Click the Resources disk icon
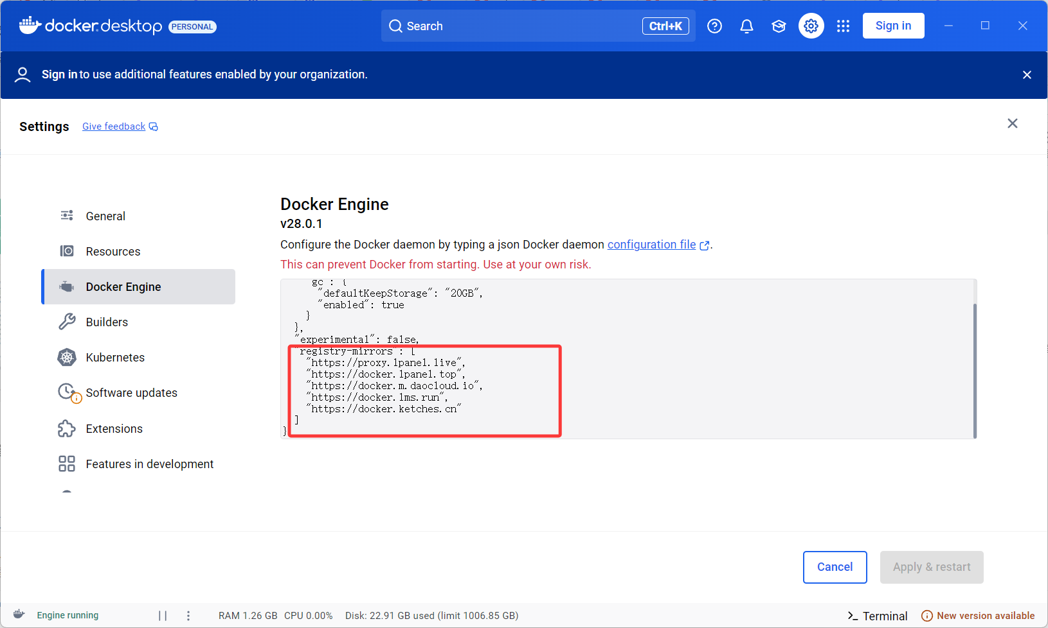The width and height of the screenshot is (1048, 628). (67, 251)
